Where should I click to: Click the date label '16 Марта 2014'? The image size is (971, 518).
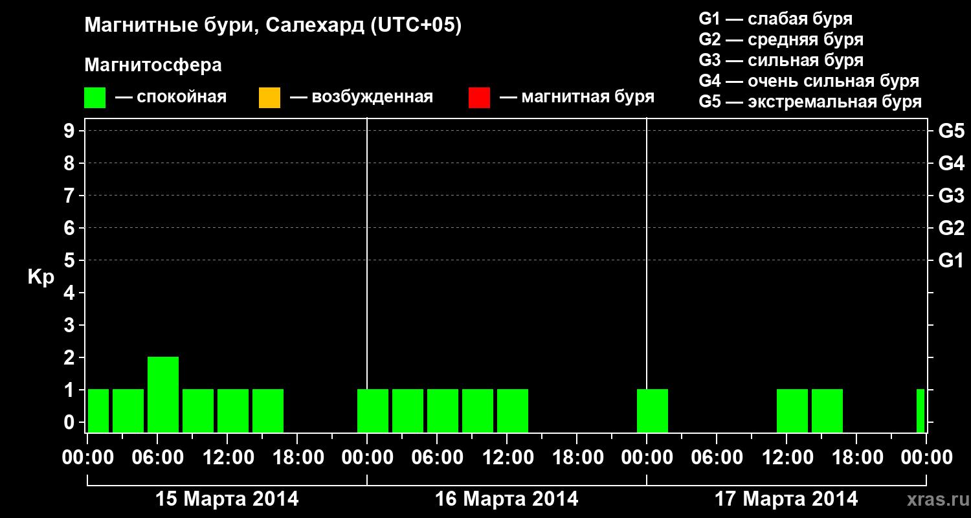[506, 499]
